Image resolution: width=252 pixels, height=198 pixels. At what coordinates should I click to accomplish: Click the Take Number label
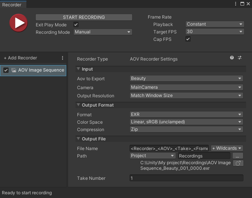tap(91, 178)
